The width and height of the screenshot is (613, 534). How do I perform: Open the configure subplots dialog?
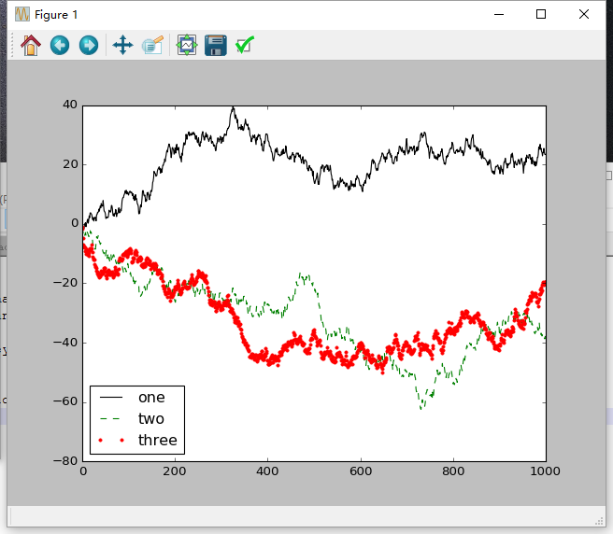tap(187, 46)
